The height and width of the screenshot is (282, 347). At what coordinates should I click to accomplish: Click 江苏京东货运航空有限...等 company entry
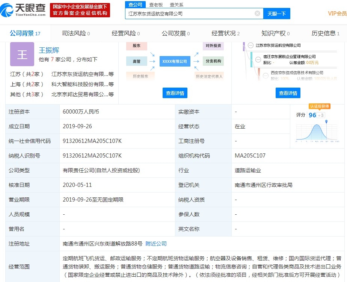[83, 74]
